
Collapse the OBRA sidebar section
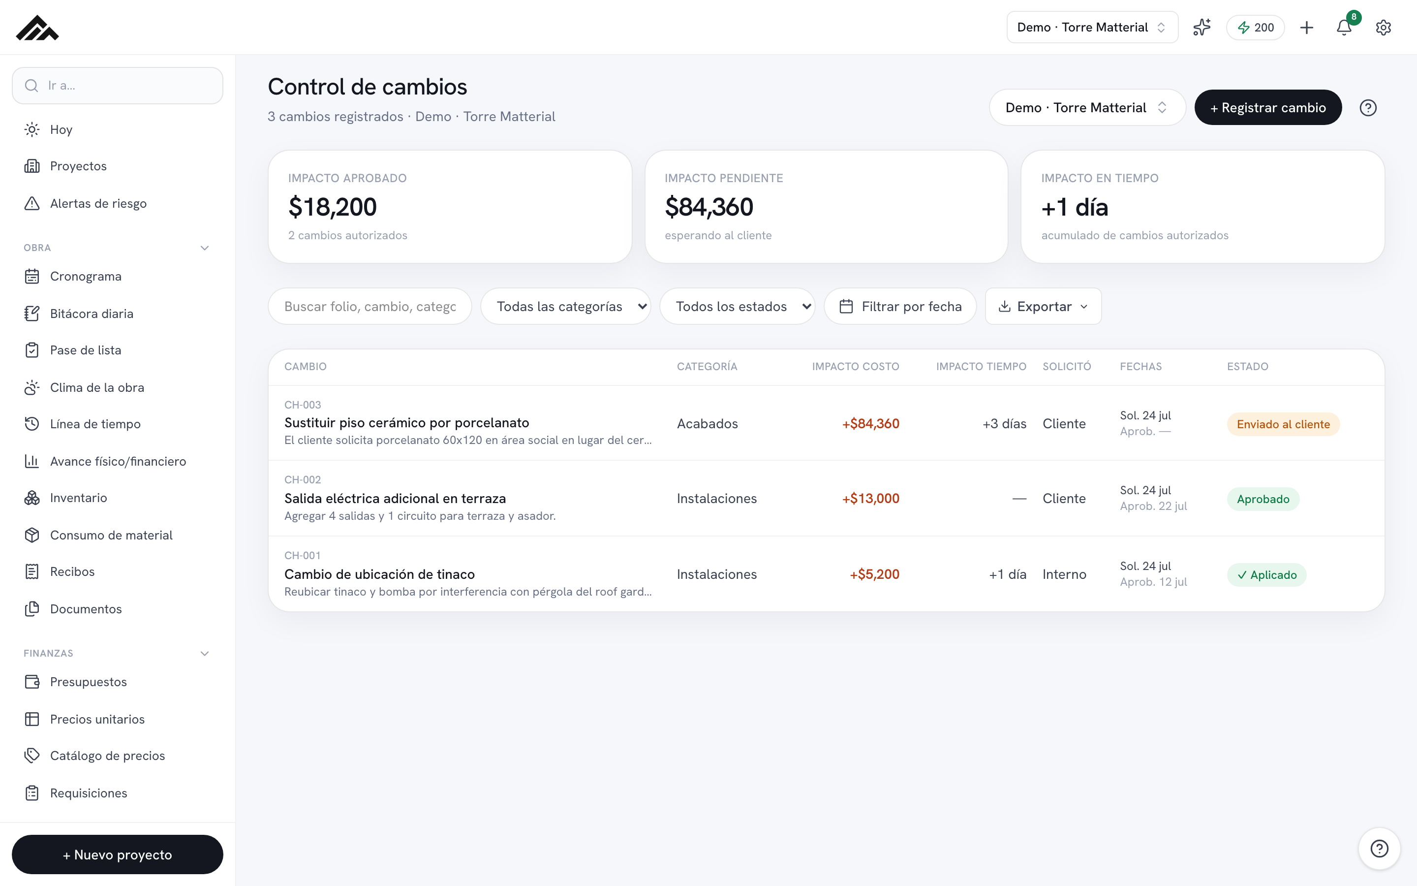(x=204, y=248)
